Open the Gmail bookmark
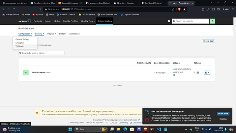 [x=26, y=15]
